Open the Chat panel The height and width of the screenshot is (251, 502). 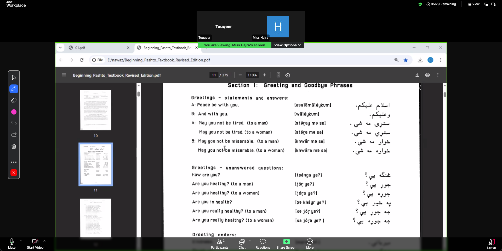(242, 244)
